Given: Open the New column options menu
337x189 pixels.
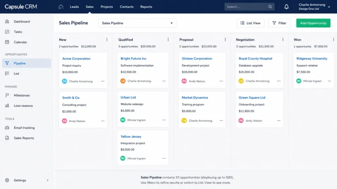Looking at the screenshot, I should tap(107, 40).
